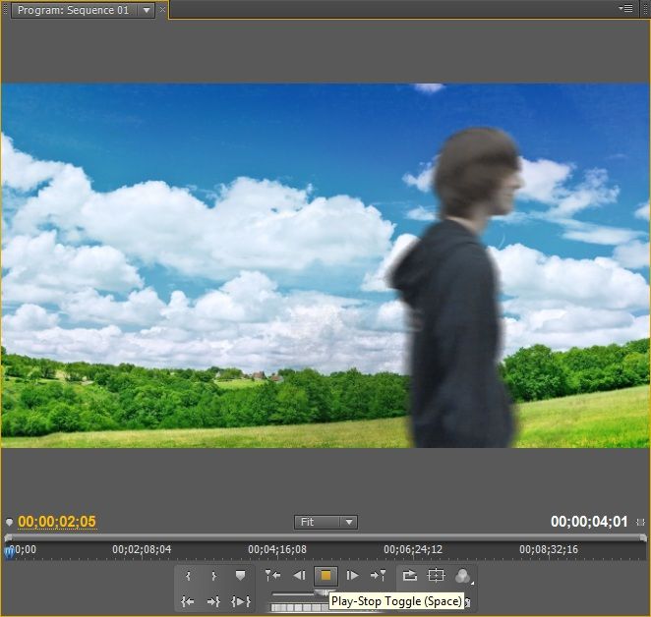Step forward one frame
This screenshot has height=617, width=651.
352,576
